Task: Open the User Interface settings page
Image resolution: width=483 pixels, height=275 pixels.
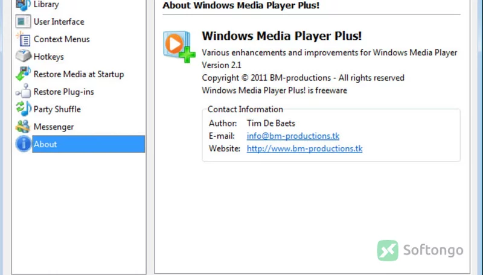Action: click(59, 22)
